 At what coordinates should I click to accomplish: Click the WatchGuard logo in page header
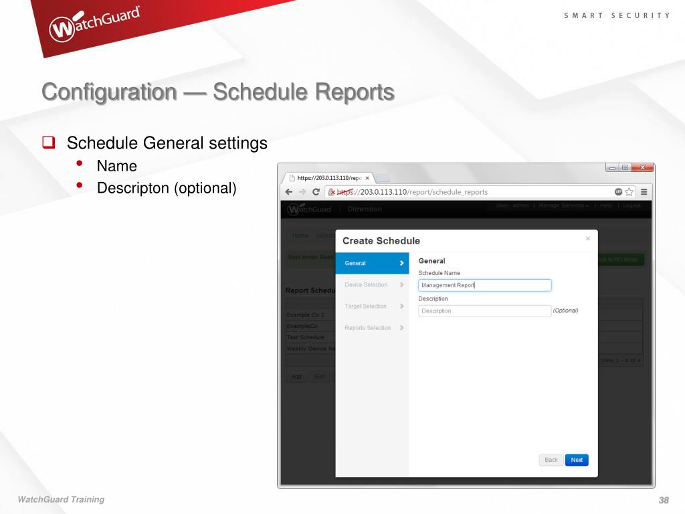tap(309, 209)
